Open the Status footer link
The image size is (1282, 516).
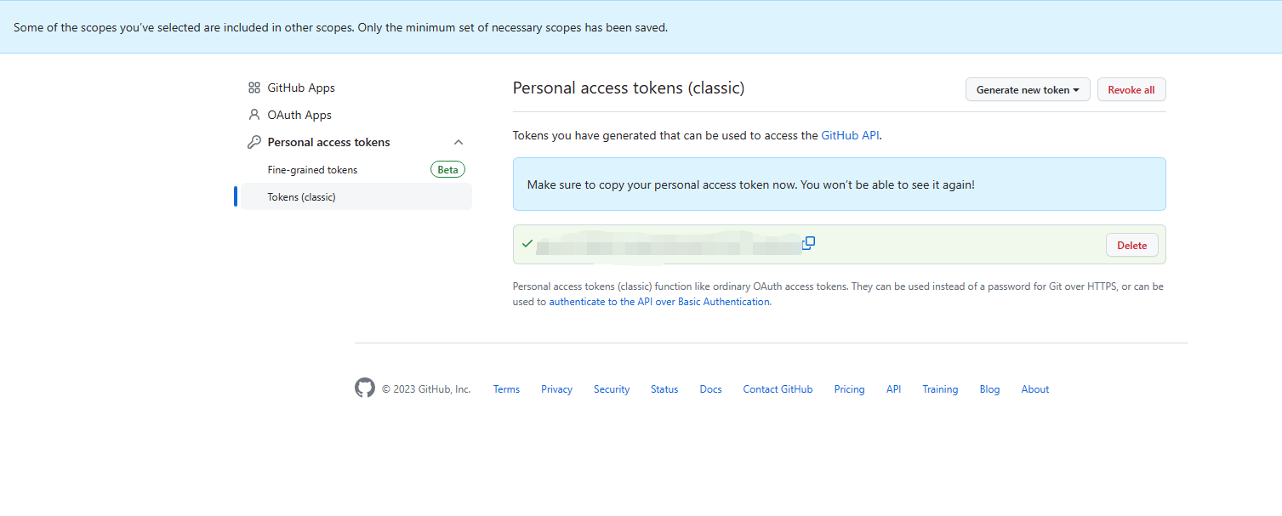tap(664, 389)
